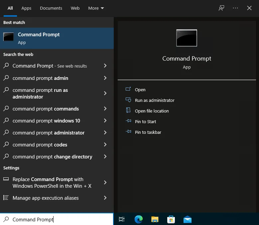Open the Mail app from the taskbar
Viewport: 259px width, 225px height.
(188, 219)
